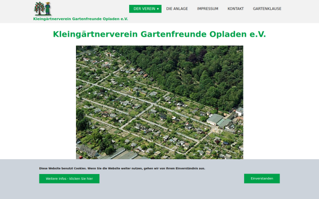Screen dimensions: 319x199
Task: Visit the GARTENKLAUSE menu link
Action: [x=267, y=8]
